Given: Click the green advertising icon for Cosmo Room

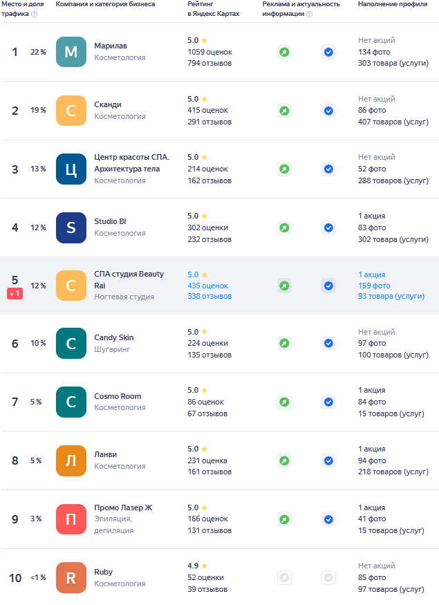Looking at the screenshot, I should click(284, 402).
